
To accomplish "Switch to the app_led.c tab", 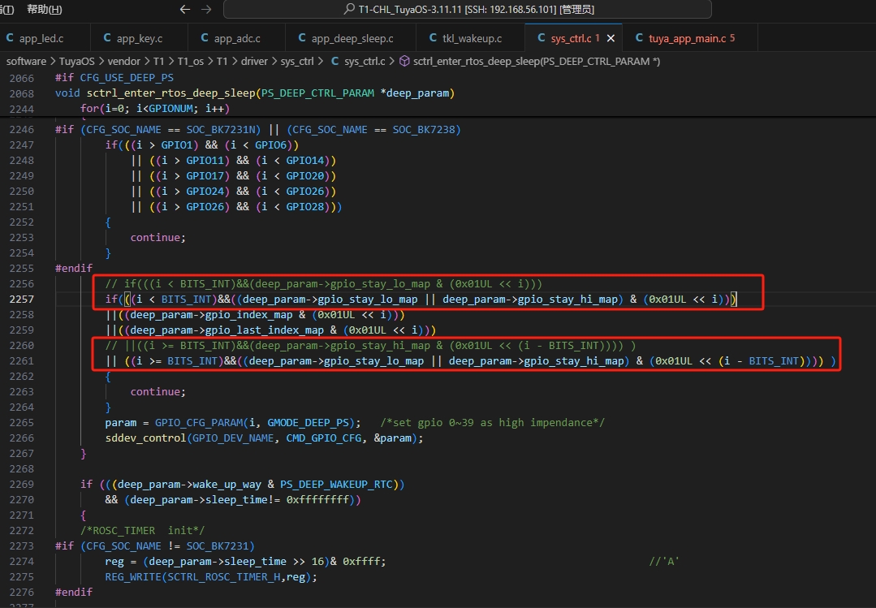I will point(41,39).
